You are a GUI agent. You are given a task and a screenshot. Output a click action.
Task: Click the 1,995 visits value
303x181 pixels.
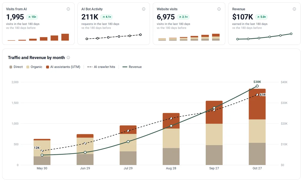point(15,17)
